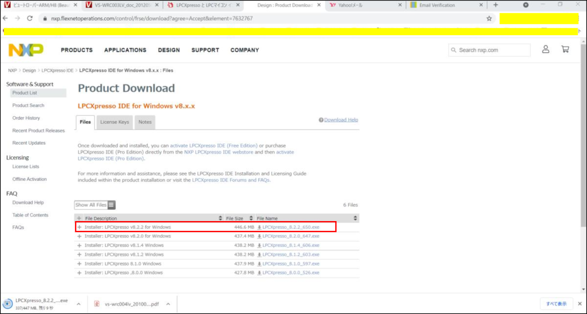587x314 pixels.
Task: Open Offline Activation in sidebar
Action: point(30,179)
